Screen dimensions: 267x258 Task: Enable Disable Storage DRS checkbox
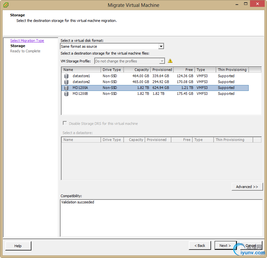tap(65, 123)
